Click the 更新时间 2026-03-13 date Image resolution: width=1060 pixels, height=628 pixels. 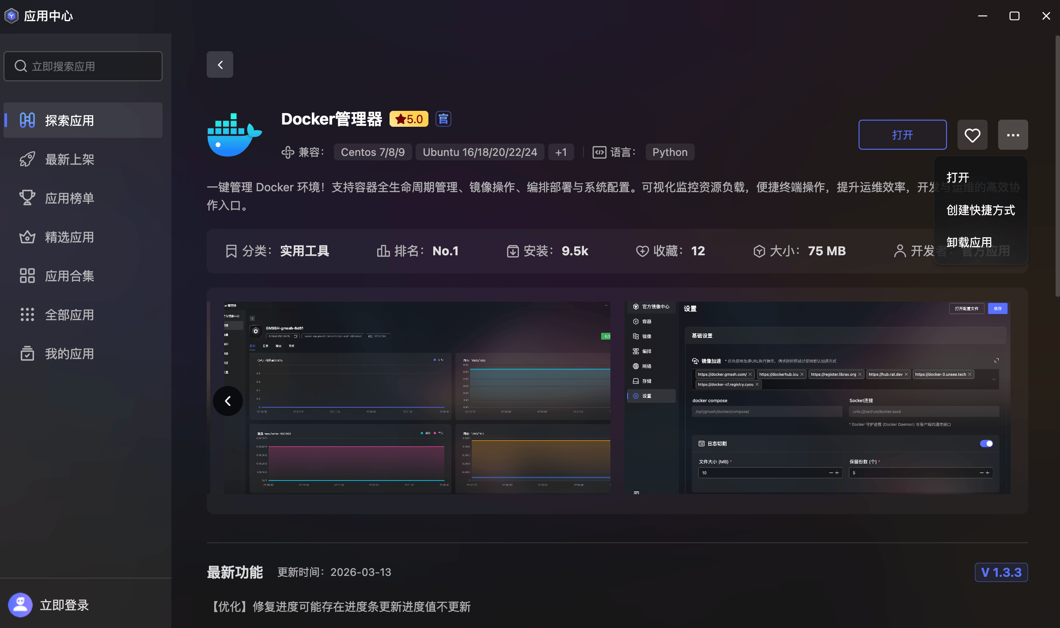pos(334,572)
